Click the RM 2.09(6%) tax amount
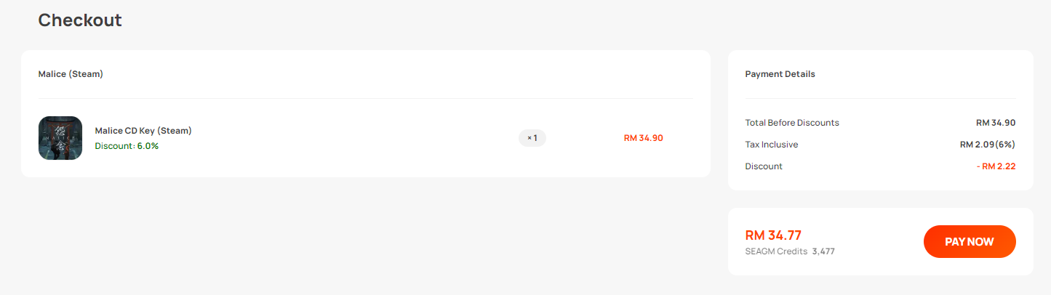 pyautogui.click(x=988, y=145)
